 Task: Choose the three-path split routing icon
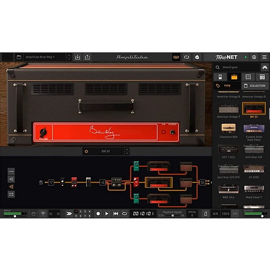click(11, 187)
